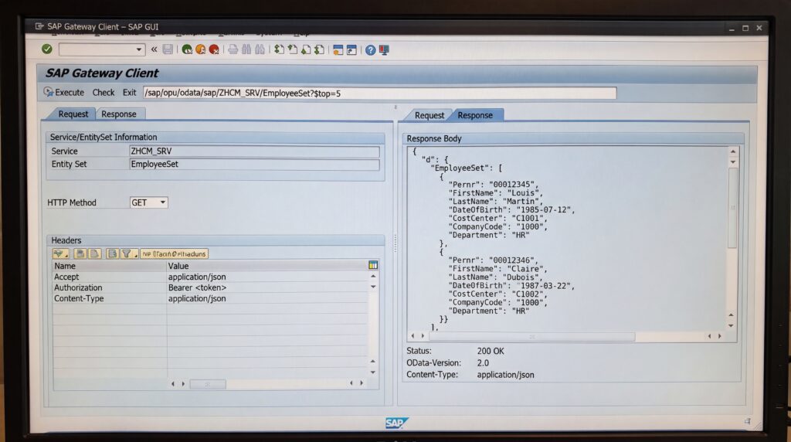Click the "FirstName": "Louis" line
This screenshot has width=791, height=442.
(496, 192)
